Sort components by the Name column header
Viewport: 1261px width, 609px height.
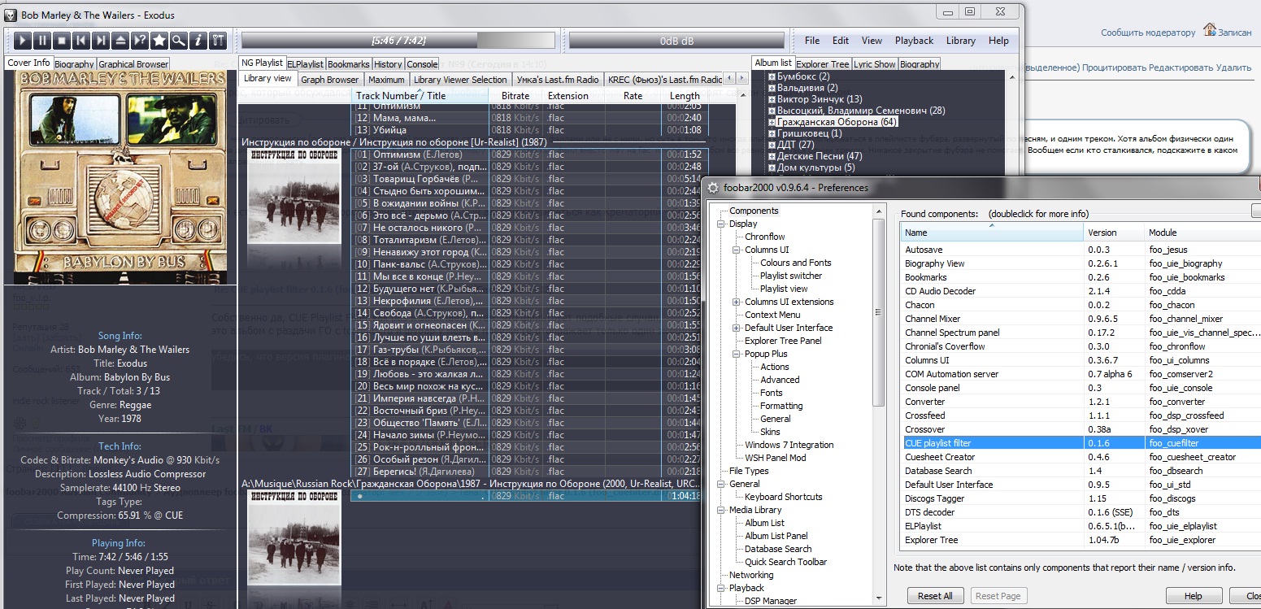tap(993, 233)
